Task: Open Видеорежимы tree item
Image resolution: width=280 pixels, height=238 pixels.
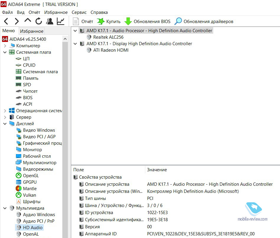Action: point(35,169)
